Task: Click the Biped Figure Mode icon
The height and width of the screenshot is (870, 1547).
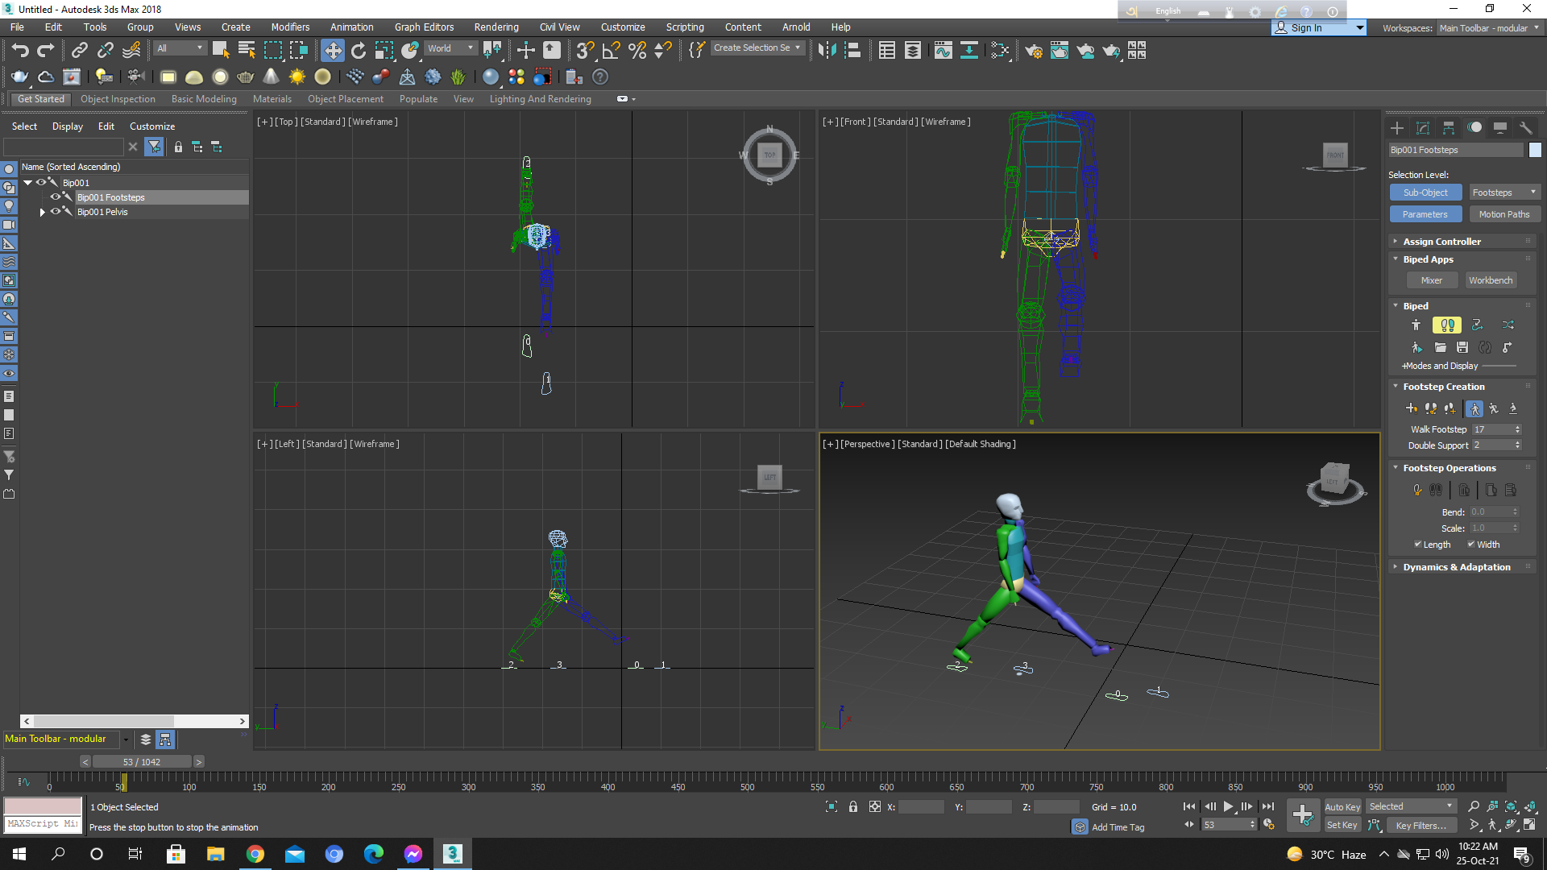Action: tap(1416, 325)
